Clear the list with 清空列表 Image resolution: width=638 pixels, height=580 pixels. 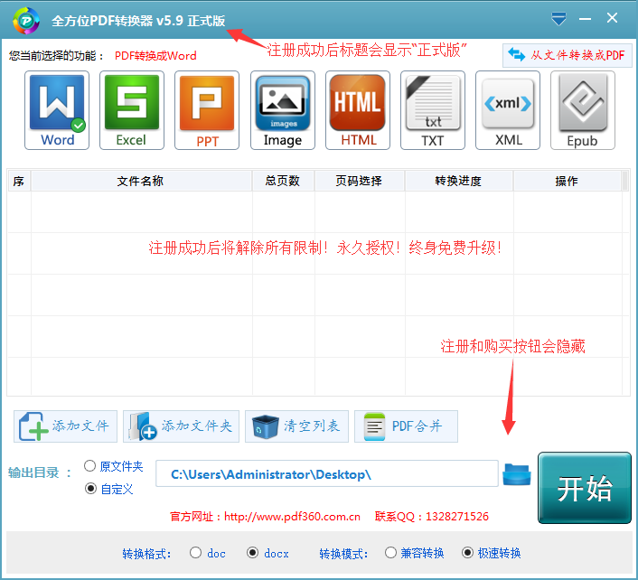pos(296,426)
